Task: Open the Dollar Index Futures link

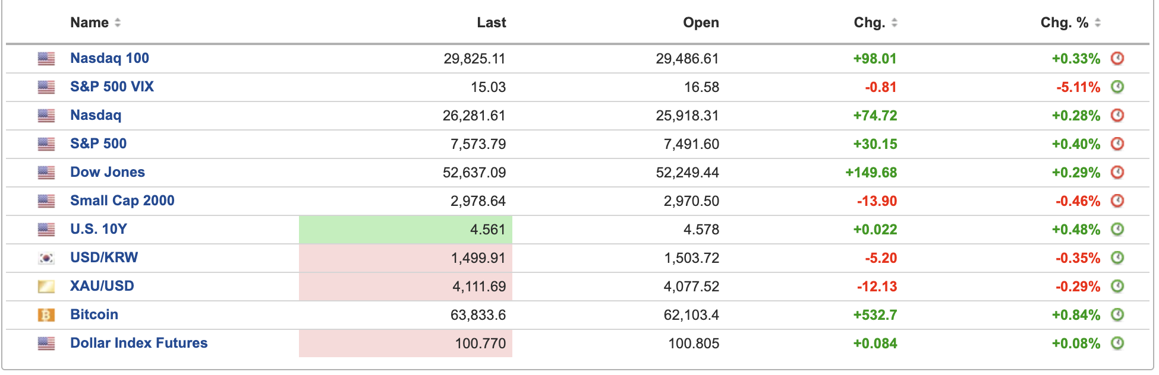Action: tap(139, 343)
